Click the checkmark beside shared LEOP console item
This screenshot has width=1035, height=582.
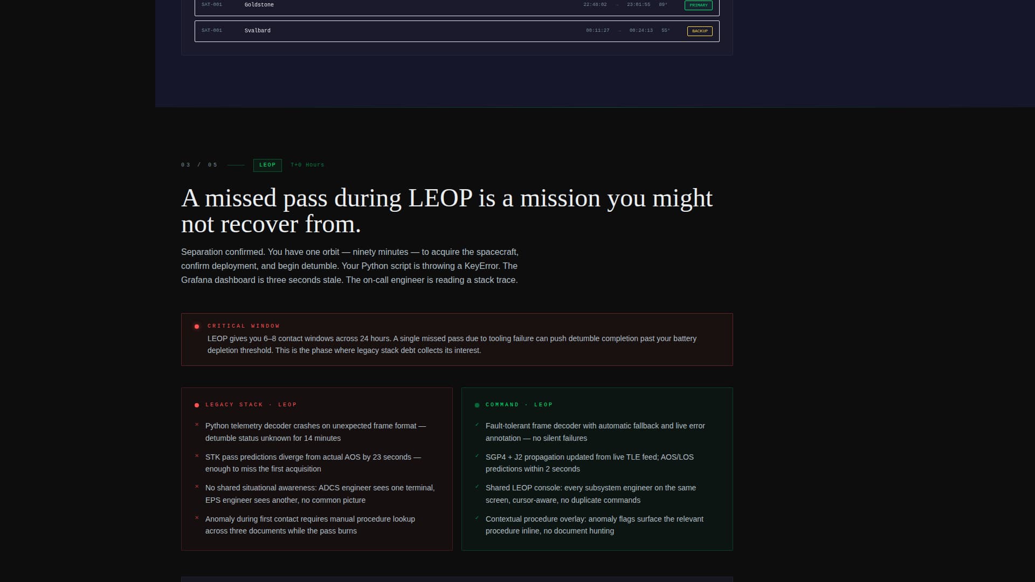(477, 487)
